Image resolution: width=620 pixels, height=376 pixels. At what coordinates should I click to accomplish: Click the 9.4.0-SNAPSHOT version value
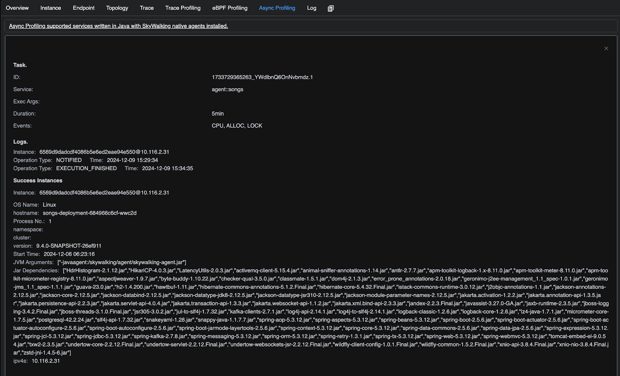[69, 246]
